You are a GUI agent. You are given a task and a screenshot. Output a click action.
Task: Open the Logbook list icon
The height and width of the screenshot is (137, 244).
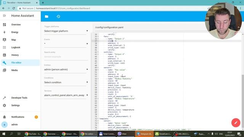click(x=4, y=47)
